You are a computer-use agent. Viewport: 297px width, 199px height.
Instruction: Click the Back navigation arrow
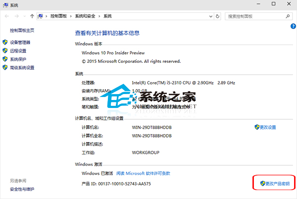[7, 16]
